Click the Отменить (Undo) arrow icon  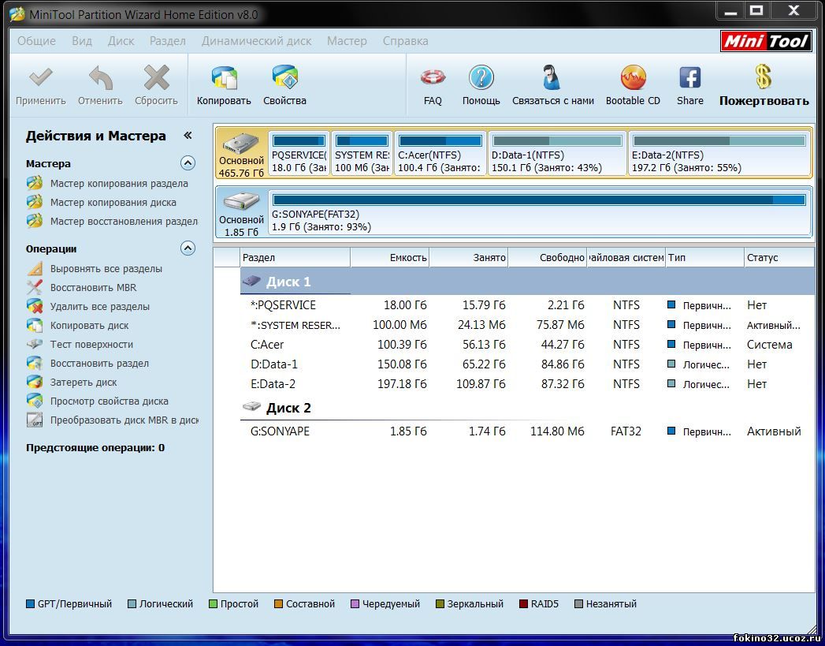[101, 77]
